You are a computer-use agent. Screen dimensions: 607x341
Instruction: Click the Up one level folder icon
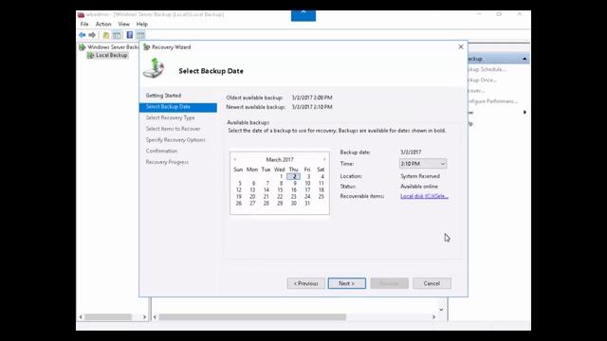[105, 35]
